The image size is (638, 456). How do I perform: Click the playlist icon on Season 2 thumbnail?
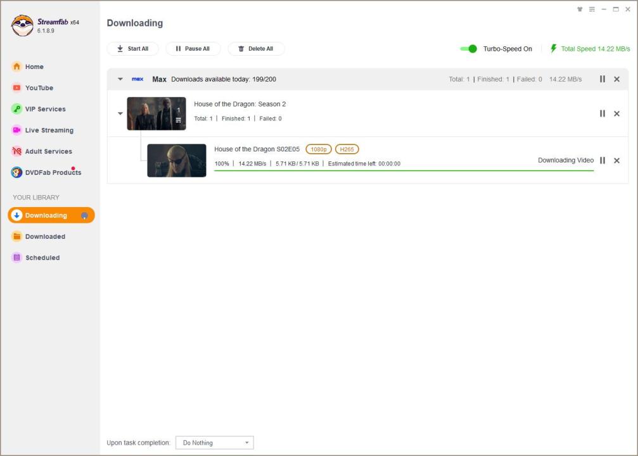[x=178, y=120]
